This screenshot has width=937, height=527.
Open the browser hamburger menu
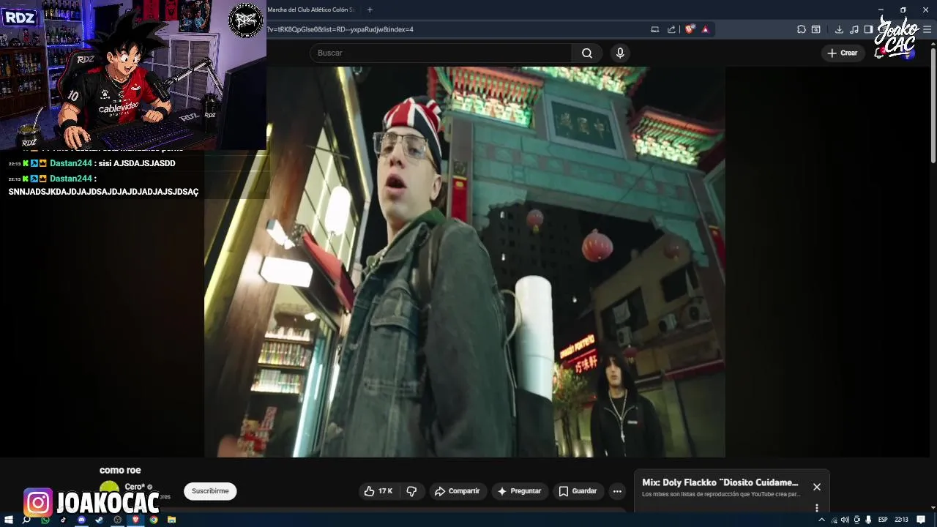(927, 29)
